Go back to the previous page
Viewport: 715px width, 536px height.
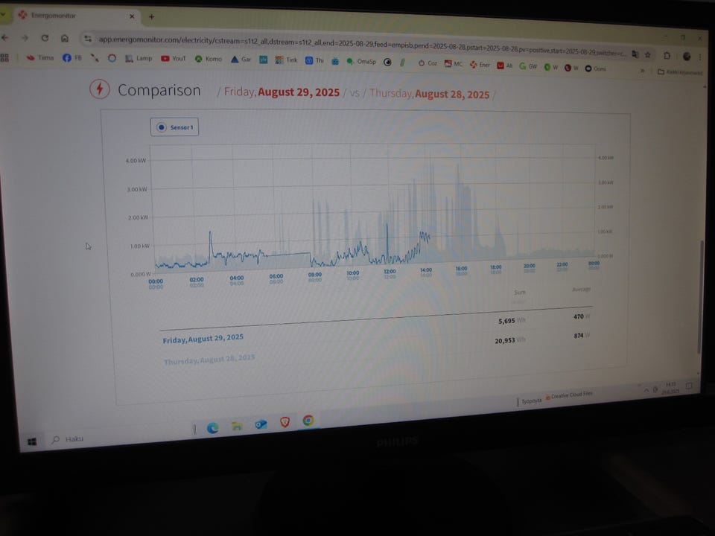click(5, 37)
